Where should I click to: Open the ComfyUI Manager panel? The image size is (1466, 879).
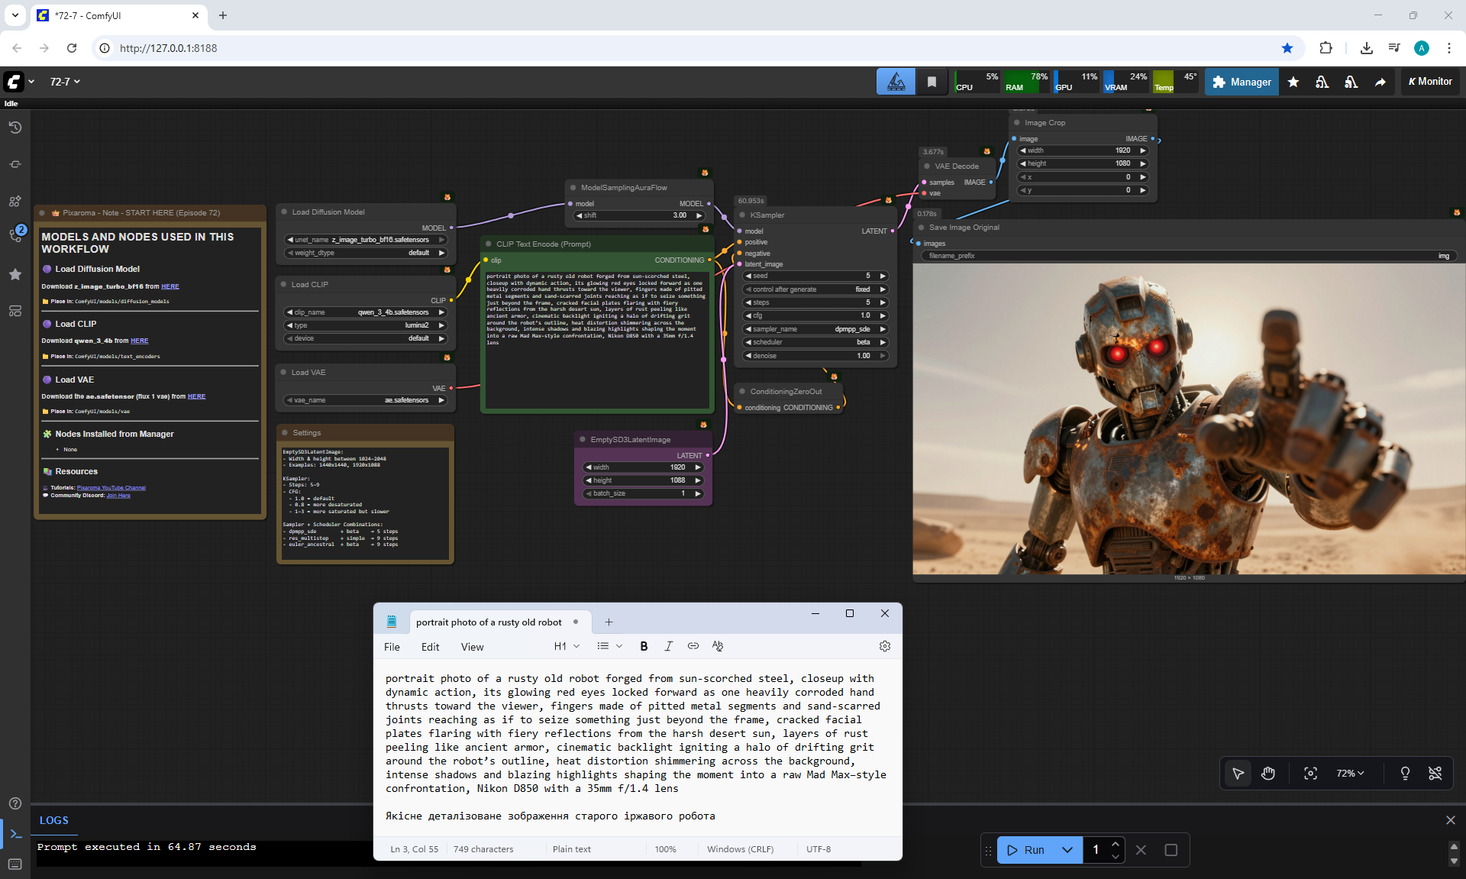(x=1242, y=82)
